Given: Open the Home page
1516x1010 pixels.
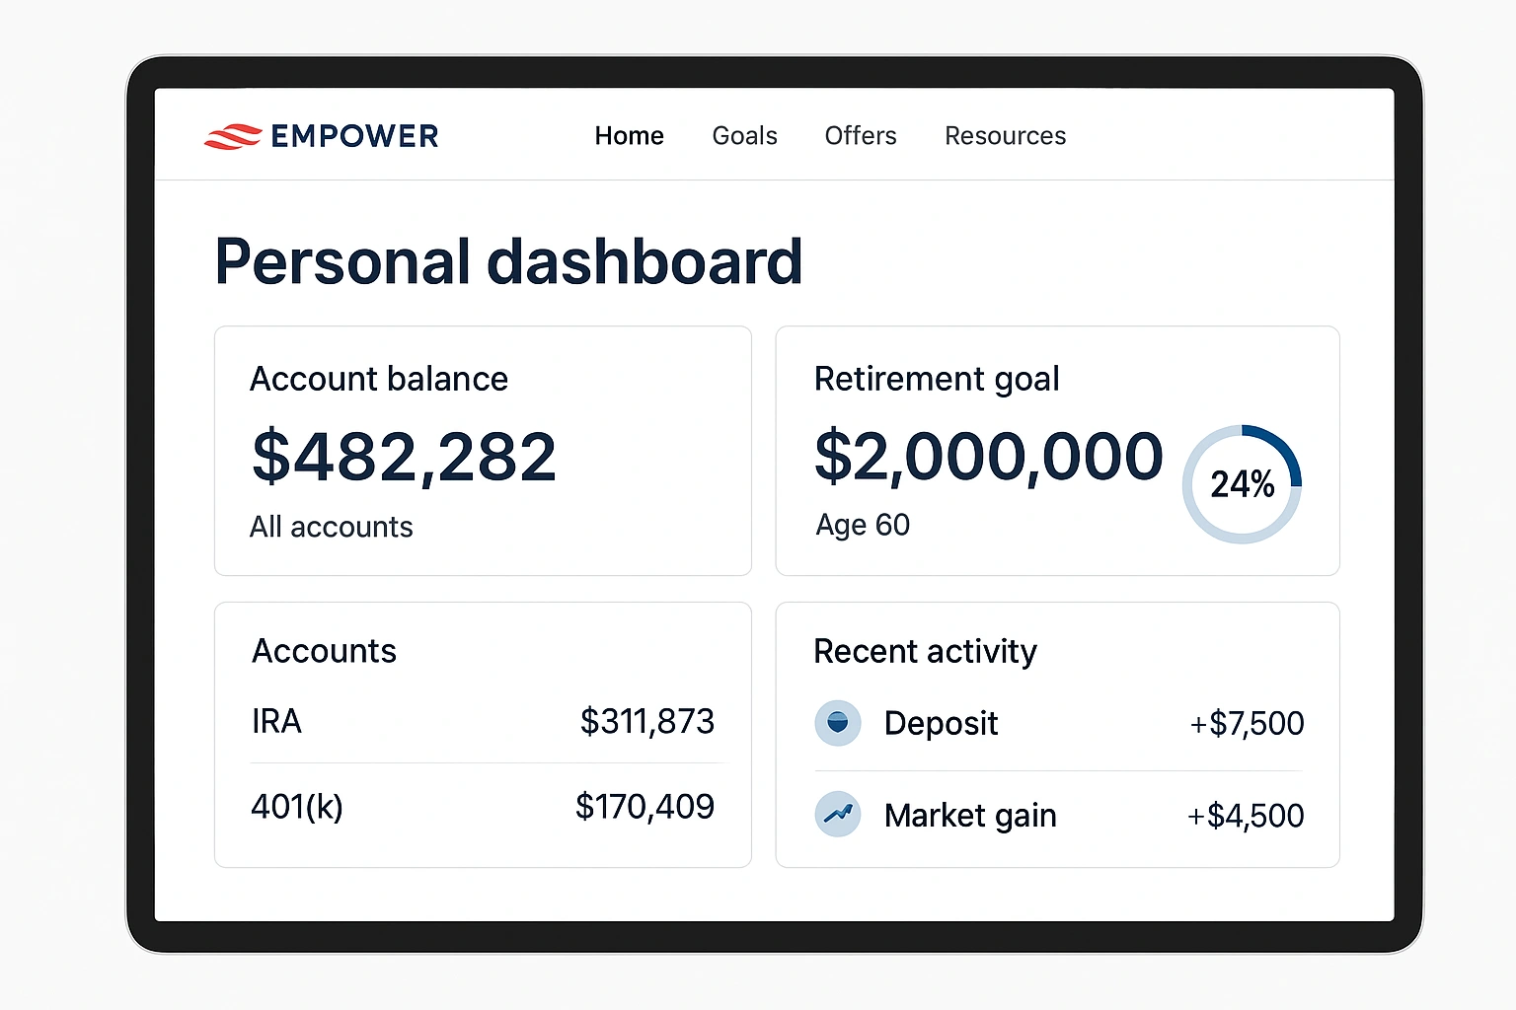Looking at the screenshot, I should pos(629,135).
